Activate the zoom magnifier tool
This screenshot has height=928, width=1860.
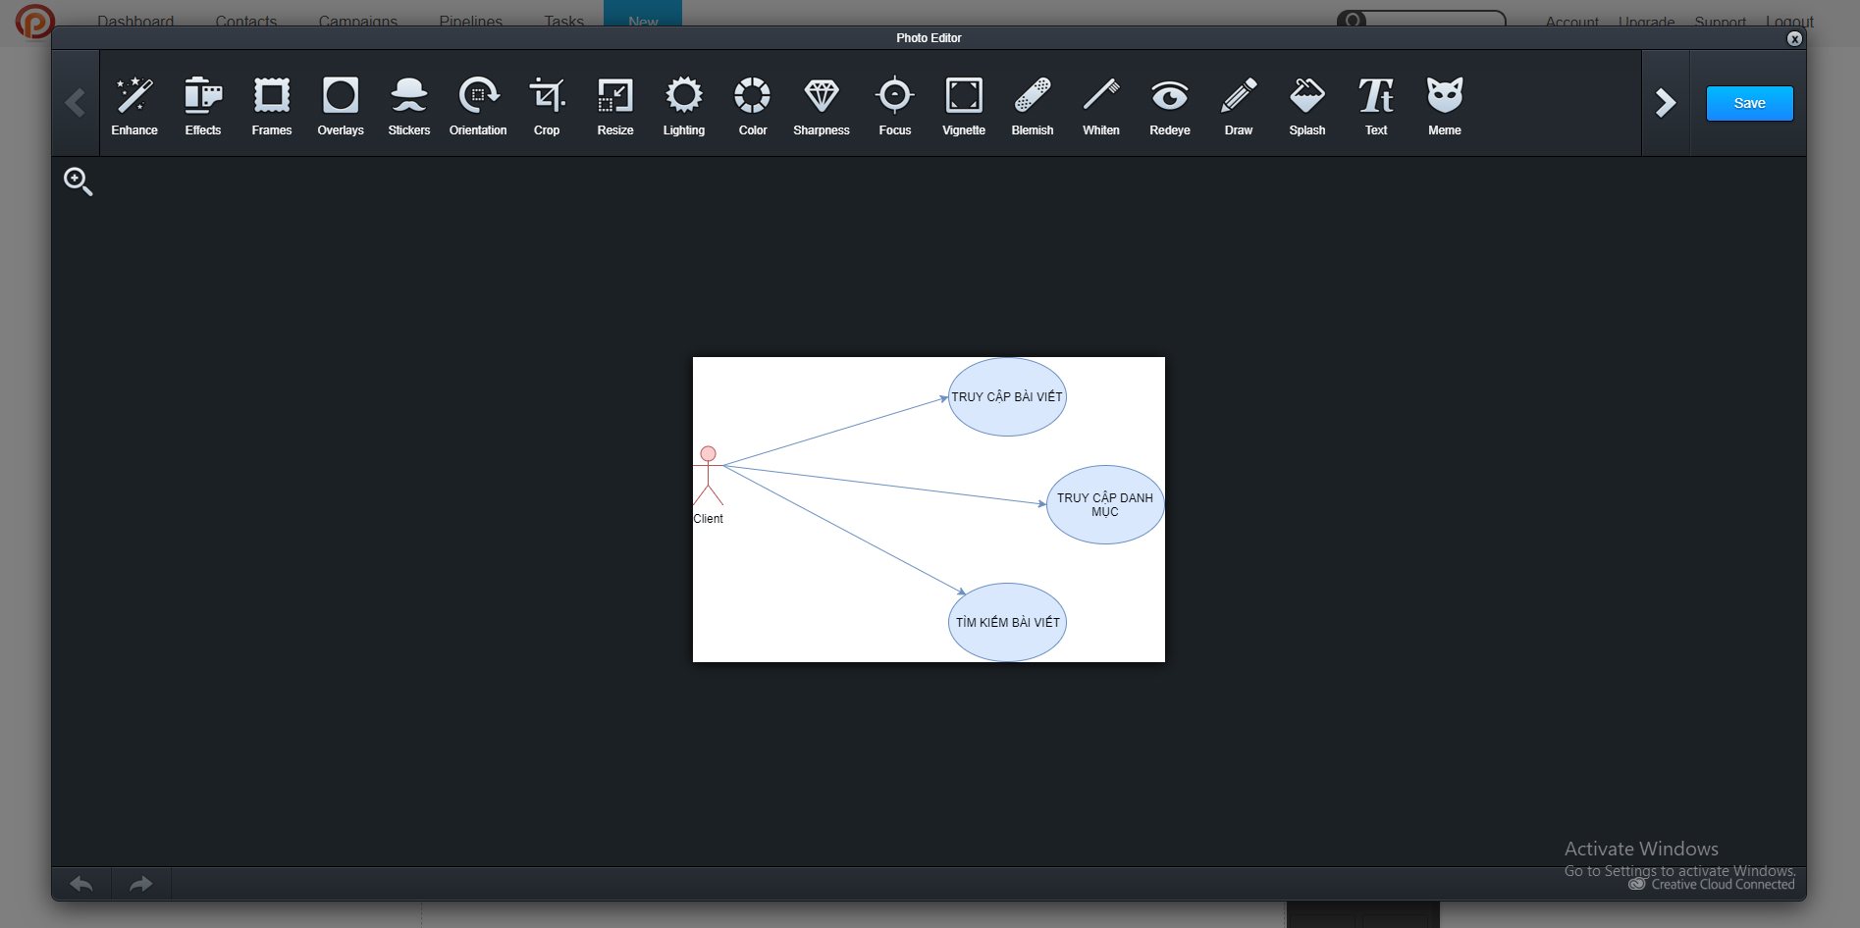point(79,181)
